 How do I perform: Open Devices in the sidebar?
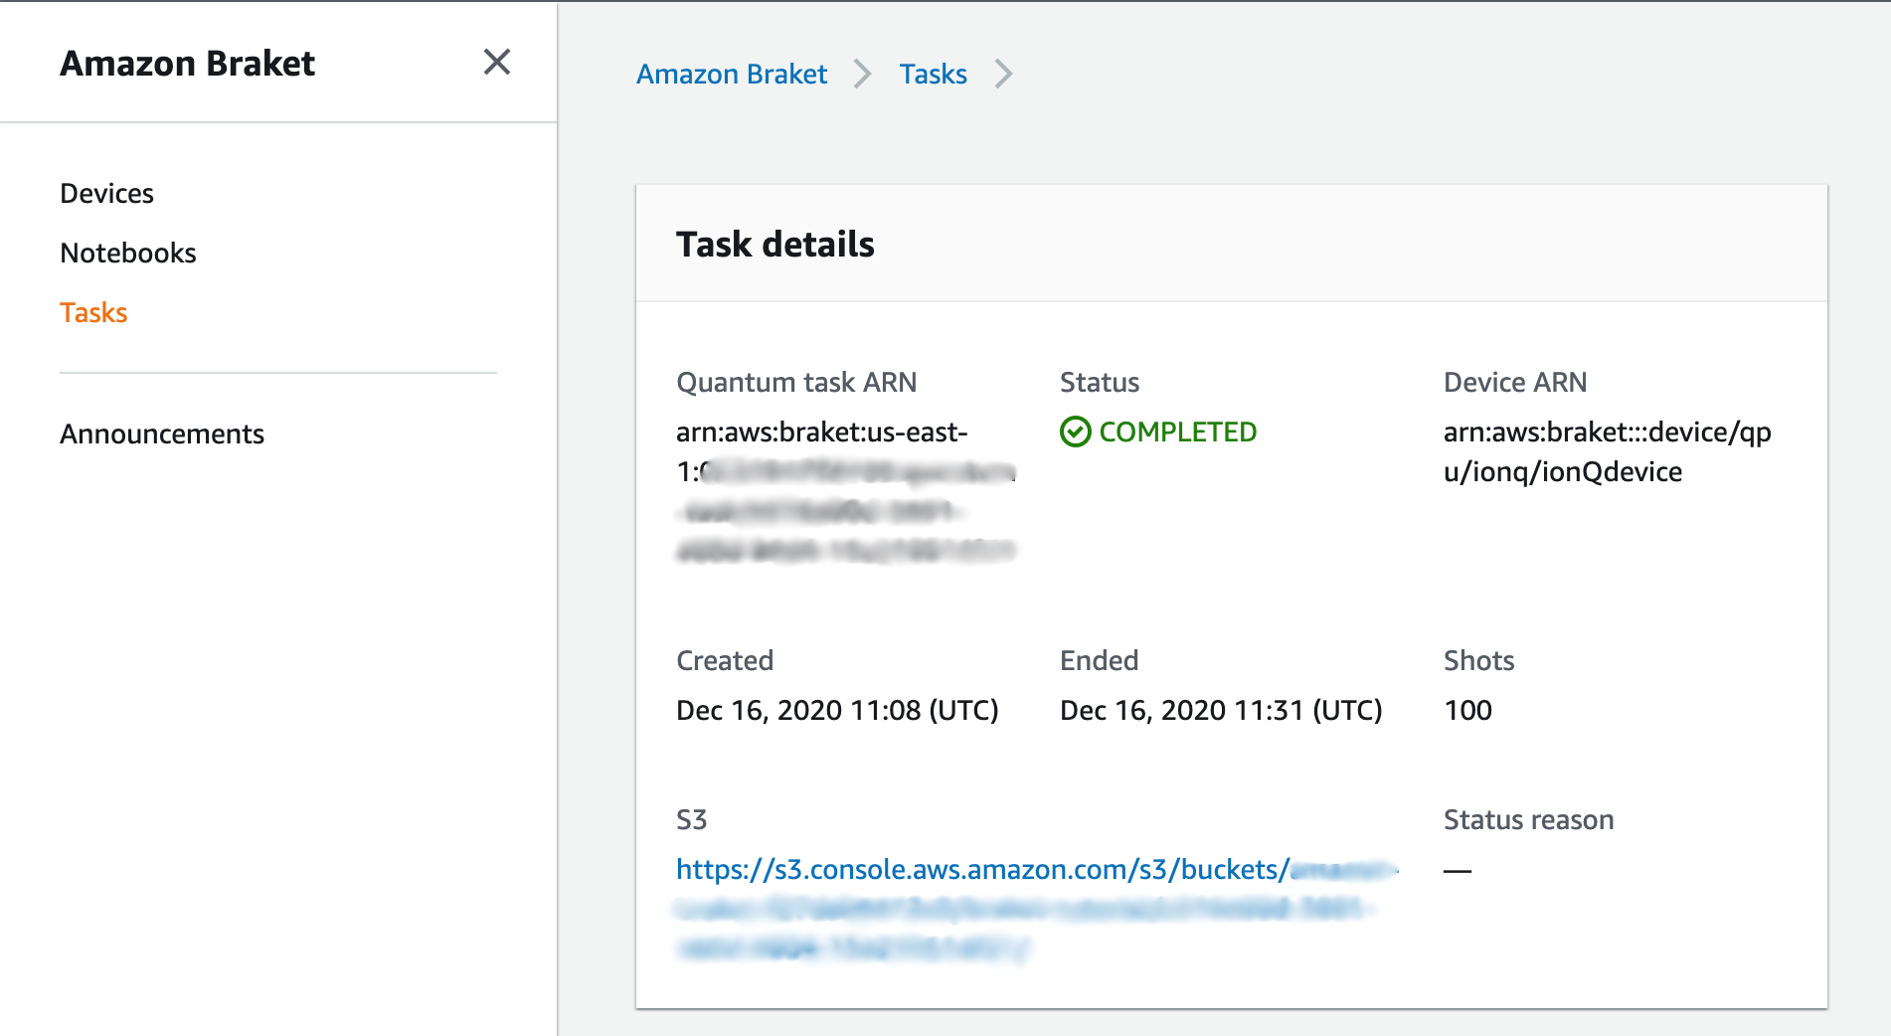[x=106, y=194]
